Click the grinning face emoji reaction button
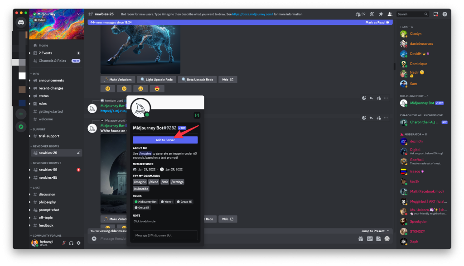Image resolution: width=464 pixels, height=266 pixels. pyautogui.click(x=140, y=89)
